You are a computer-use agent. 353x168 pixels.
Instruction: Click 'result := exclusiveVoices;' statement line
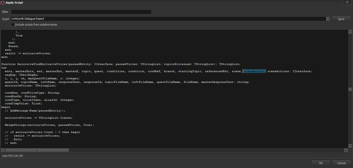(x=28, y=53)
